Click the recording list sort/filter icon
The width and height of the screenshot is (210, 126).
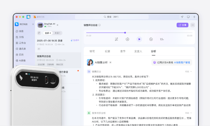click(39, 33)
